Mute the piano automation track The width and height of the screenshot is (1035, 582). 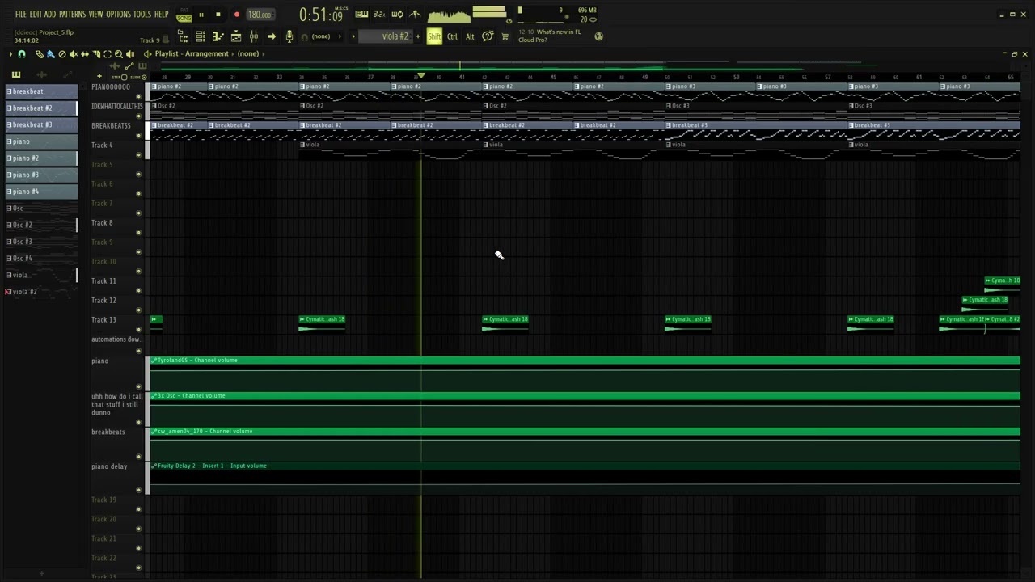pyautogui.click(x=139, y=386)
